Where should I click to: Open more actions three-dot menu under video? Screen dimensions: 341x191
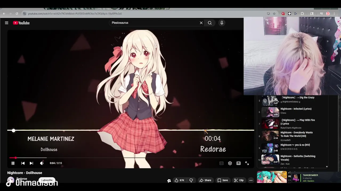coord(251,180)
